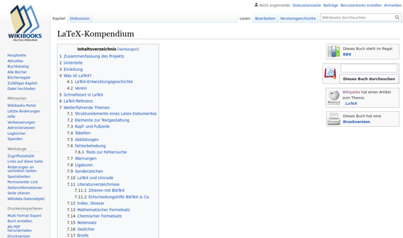This screenshot has width=403, height=238.
Task: Select Als PDF herunterladen
Action: coord(17,228)
